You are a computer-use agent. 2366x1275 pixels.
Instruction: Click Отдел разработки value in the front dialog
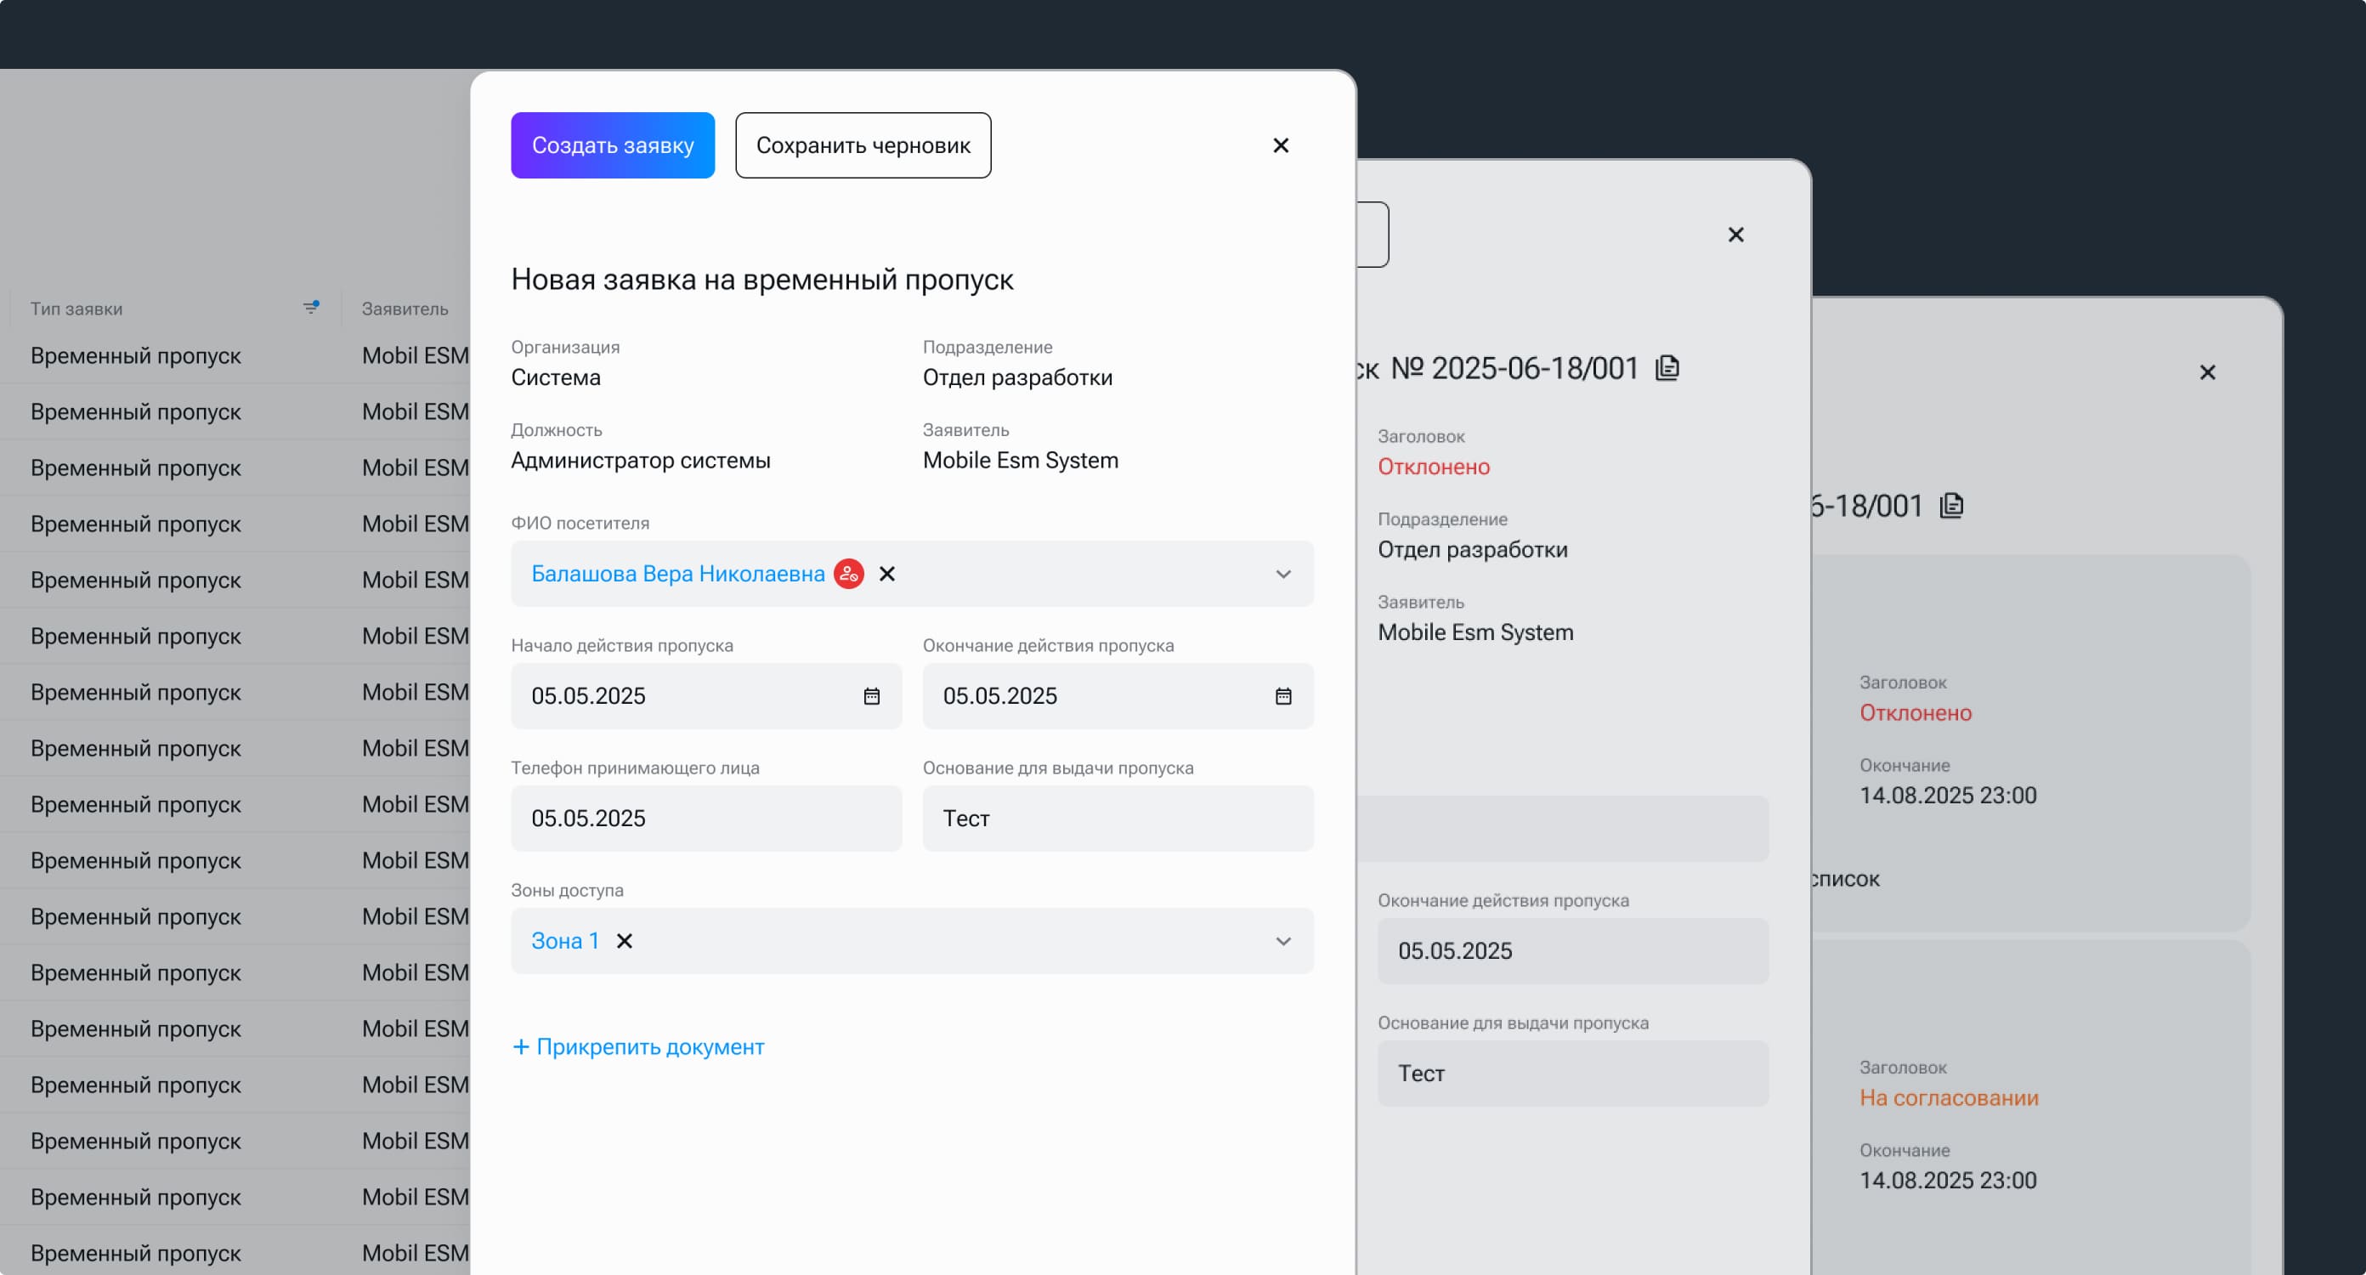[1017, 377]
